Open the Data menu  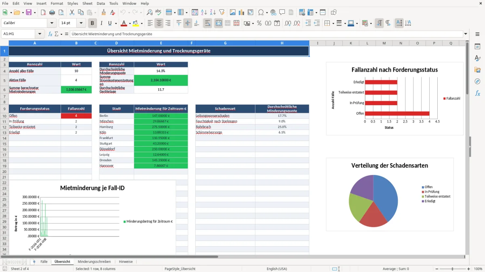pos(101,3)
